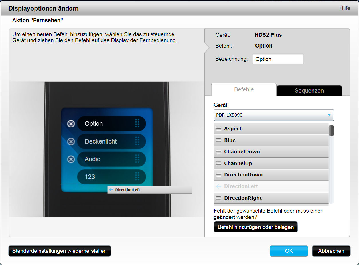
Task: Delete the Audio entry using its X icon
Action: click(71, 159)
